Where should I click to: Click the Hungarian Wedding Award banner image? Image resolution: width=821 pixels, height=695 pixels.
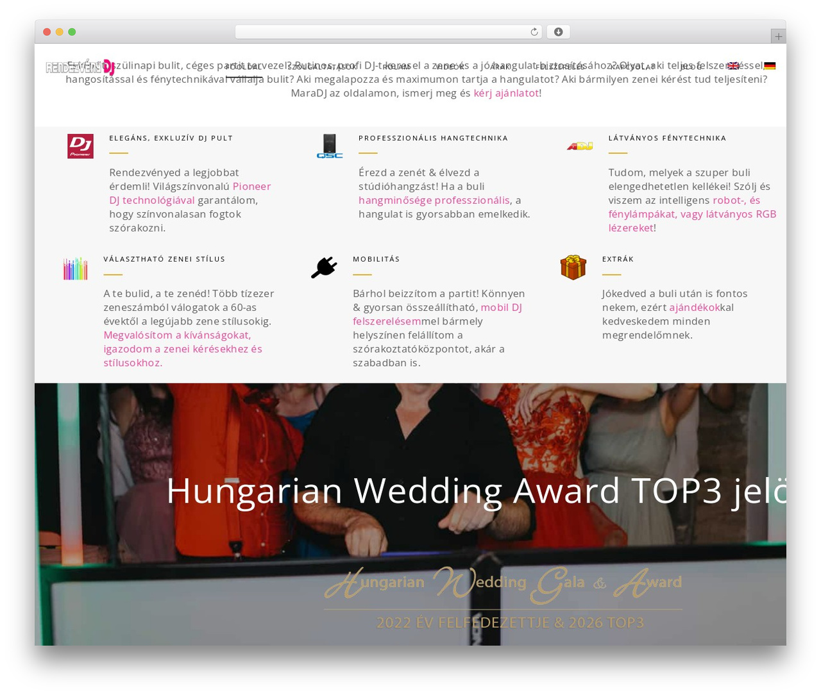(410, 514)
